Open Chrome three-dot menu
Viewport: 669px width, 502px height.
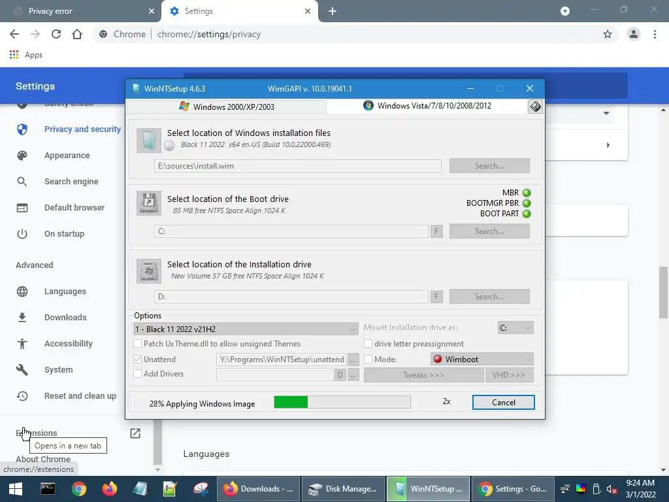655,34
